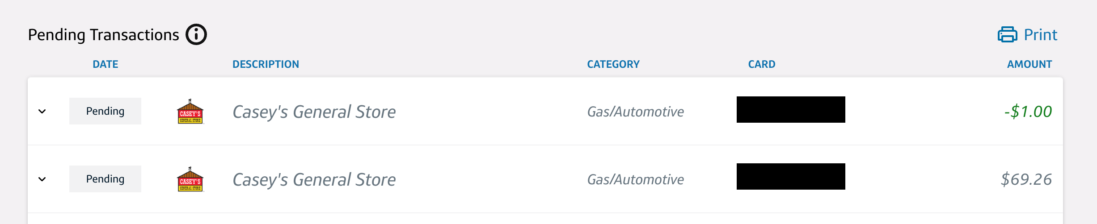Screen dimensions: 1097x224
Task: Sort by the AMOUNT column header
Action: (x=1029, y=64)
